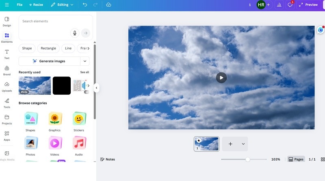Open grid view icon
325x181 pixels.
(x=323, y=159)
